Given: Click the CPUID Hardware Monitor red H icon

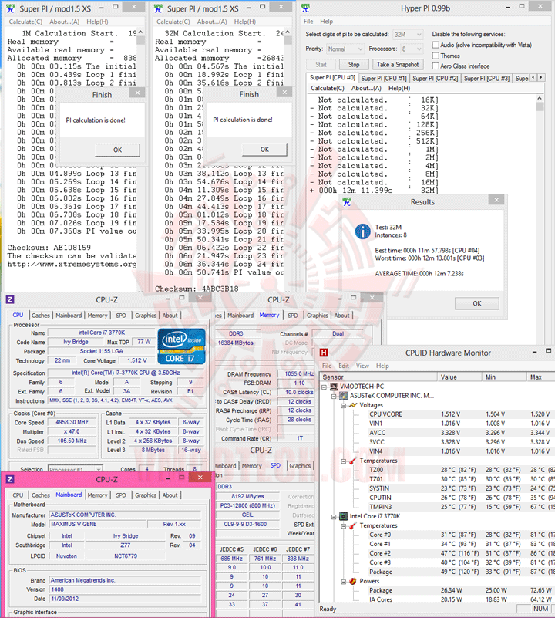Looking at the screenshot, I should 324,353.
